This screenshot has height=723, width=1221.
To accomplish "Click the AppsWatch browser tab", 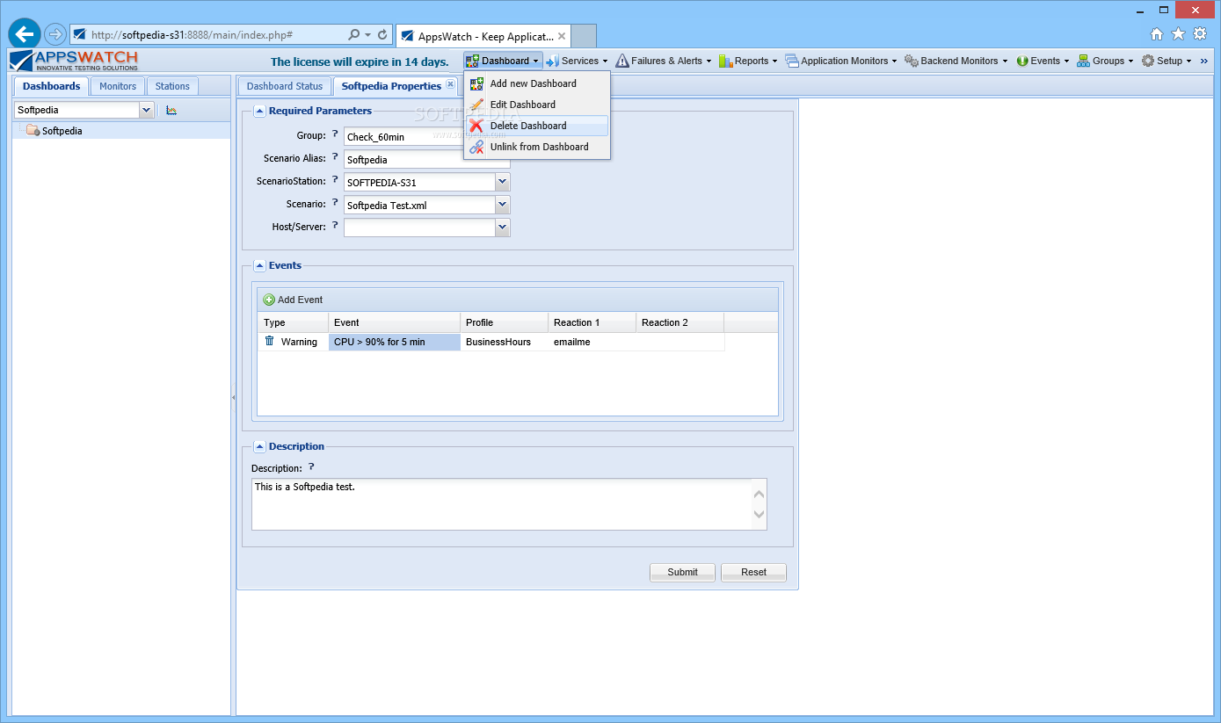I will coord(483,36).
